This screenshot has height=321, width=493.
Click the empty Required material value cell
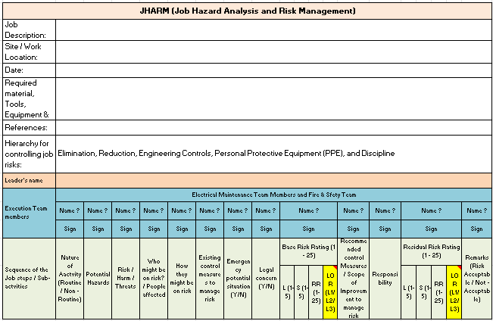coord(273,98)
